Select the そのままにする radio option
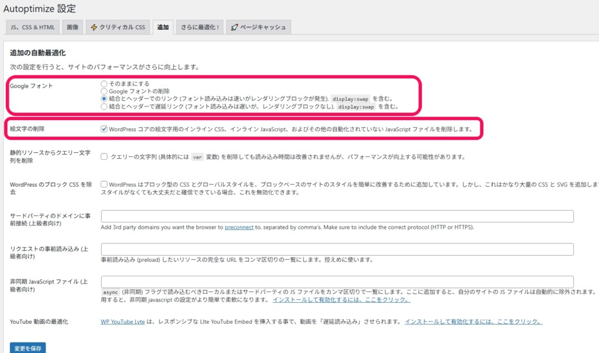Image resolution: width=599 pixels, height=353 pixels. [104, 84]
